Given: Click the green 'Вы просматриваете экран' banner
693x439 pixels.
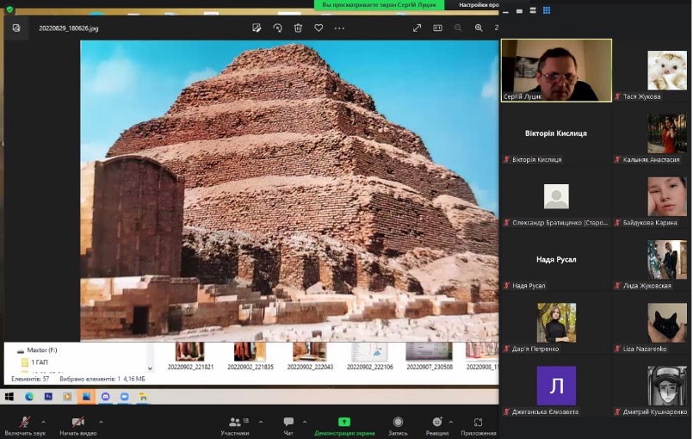Looking at the screenshot, I should click(379, 5).
